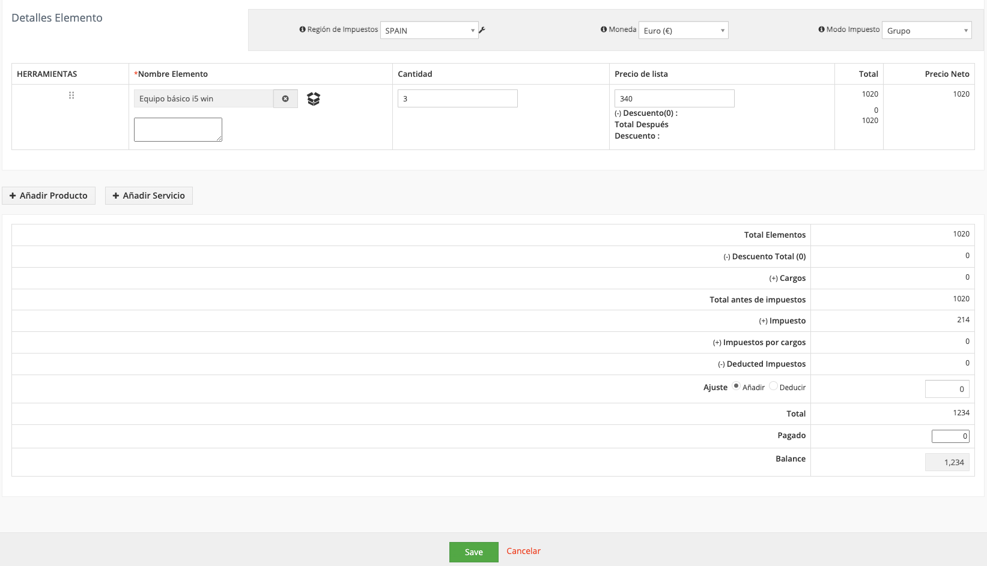This screenshot has height=566, width=987.
Task: Click info icon next to Modo Impuesto
Action: (821, 29)
